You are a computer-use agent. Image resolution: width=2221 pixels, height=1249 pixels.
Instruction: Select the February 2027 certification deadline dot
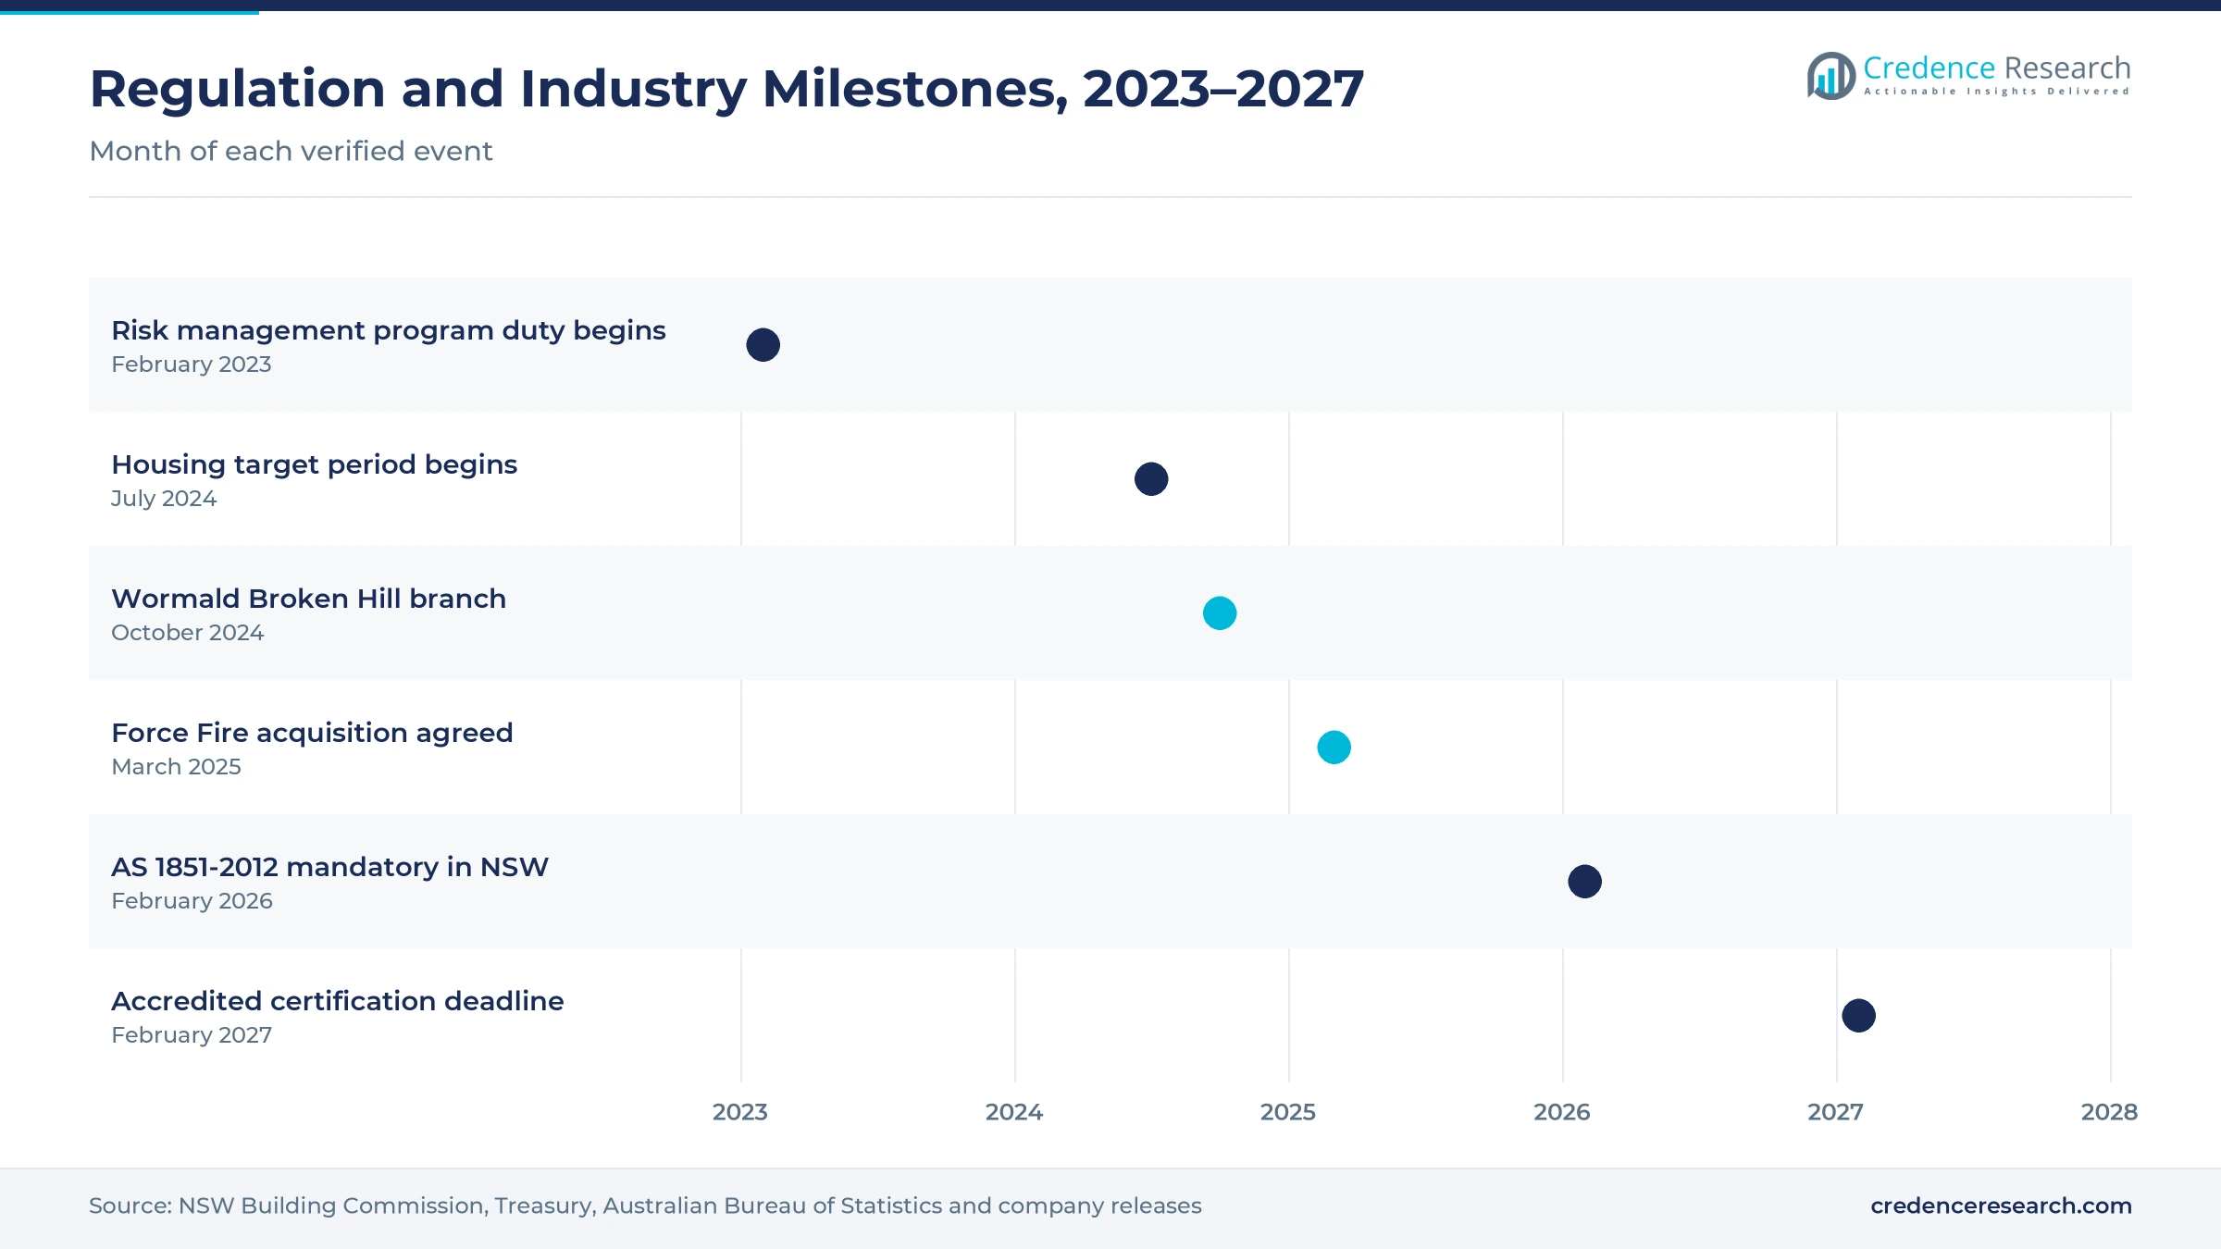click(x=1859, y=1016)
